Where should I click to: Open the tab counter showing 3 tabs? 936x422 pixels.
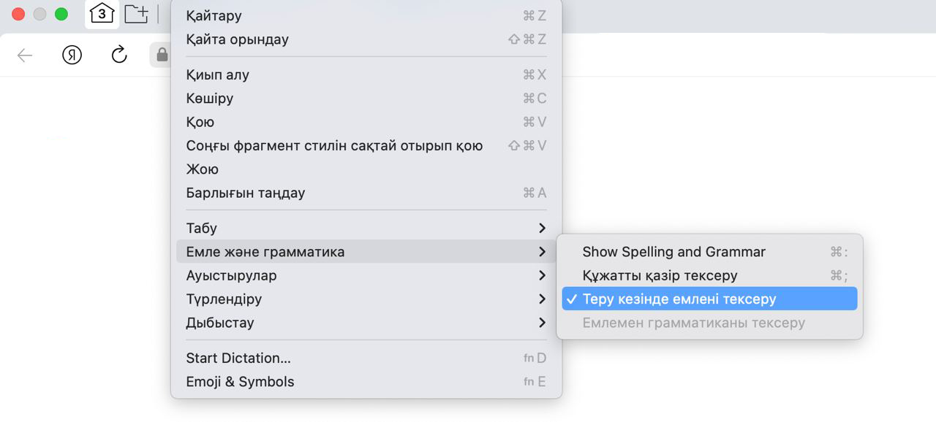click(x=102, y=14)
